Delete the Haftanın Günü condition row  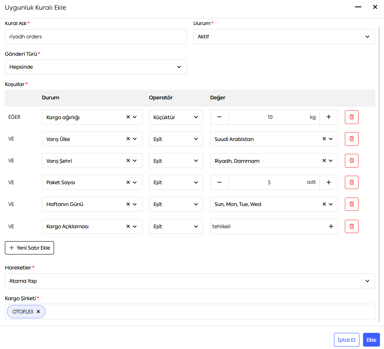click(x=351, y=204)
